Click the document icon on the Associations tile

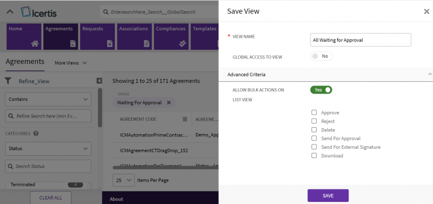(147, 43)
